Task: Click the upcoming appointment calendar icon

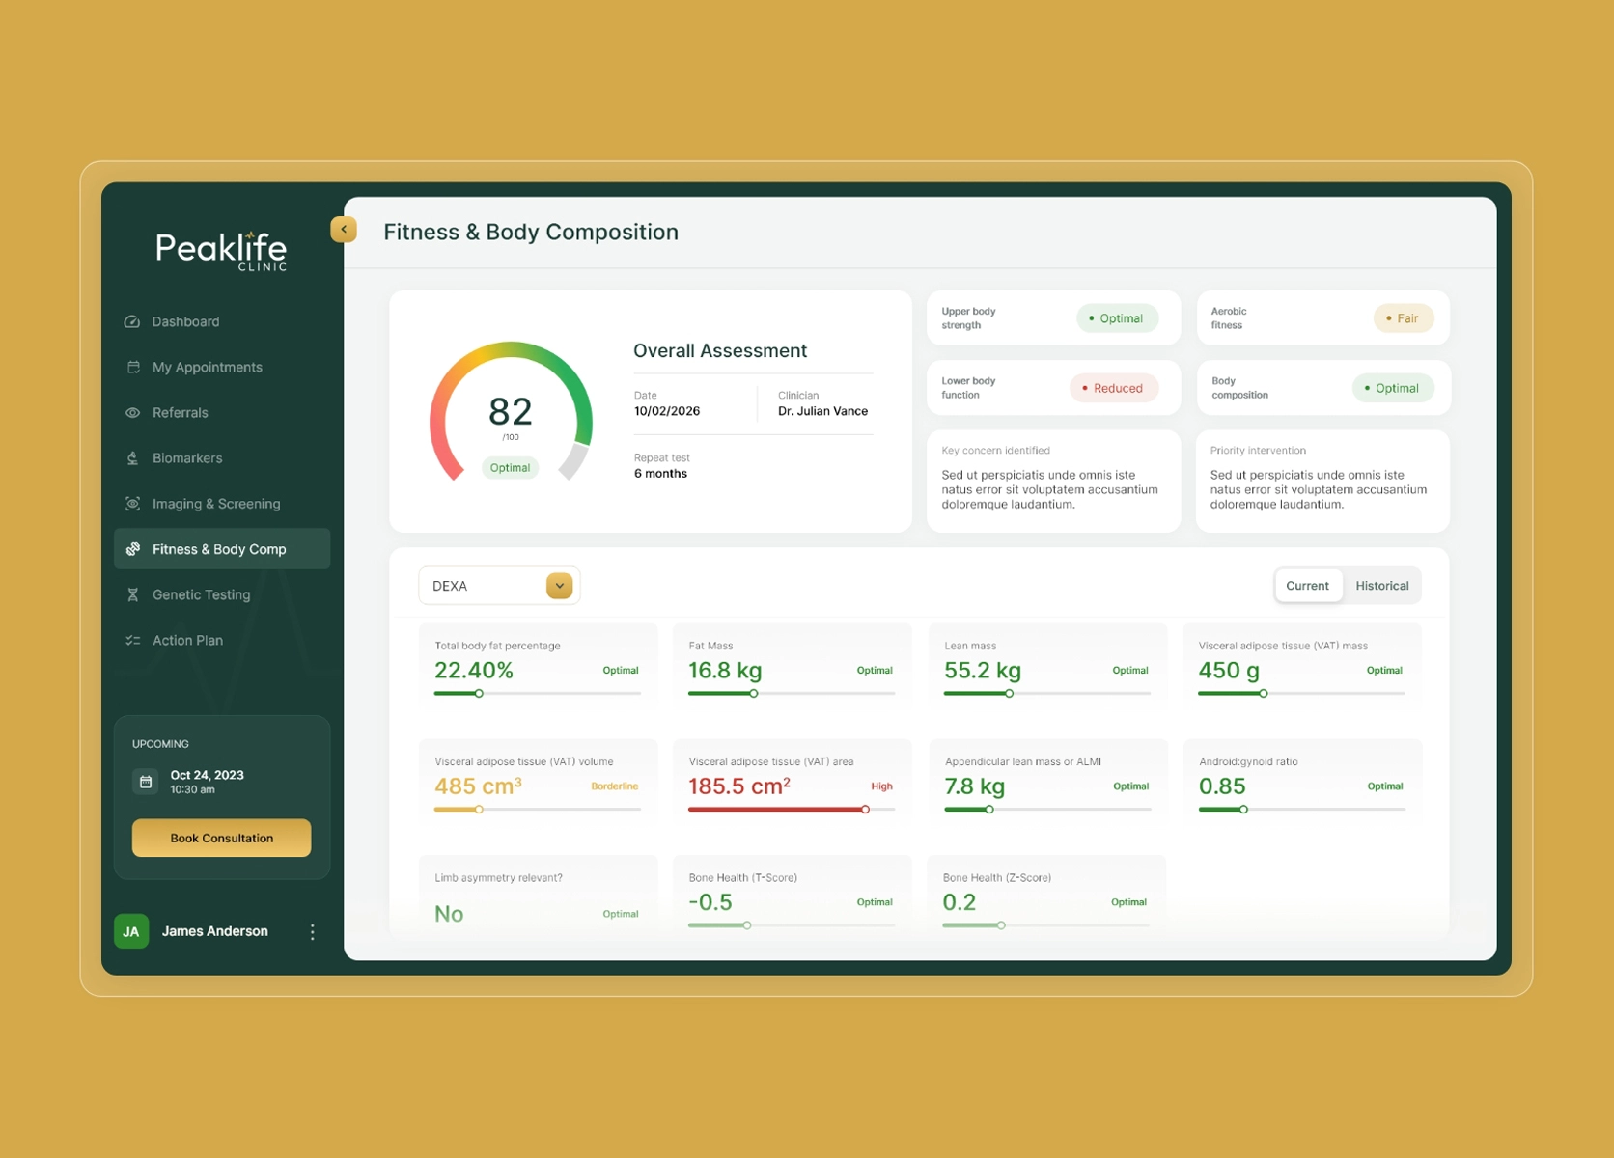Action: (x=146, y=782)
